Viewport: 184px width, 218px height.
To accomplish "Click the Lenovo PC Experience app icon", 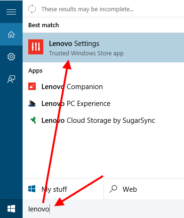I will click(x=32, y=104).
